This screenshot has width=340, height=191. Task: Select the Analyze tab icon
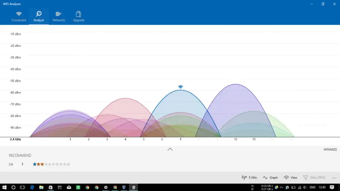[39, 14]
